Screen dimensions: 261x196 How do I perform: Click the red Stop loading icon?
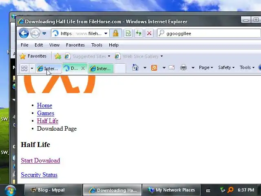coord(149,33)
